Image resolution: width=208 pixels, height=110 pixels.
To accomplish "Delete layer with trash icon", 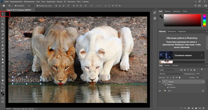I will coord(203,108).
